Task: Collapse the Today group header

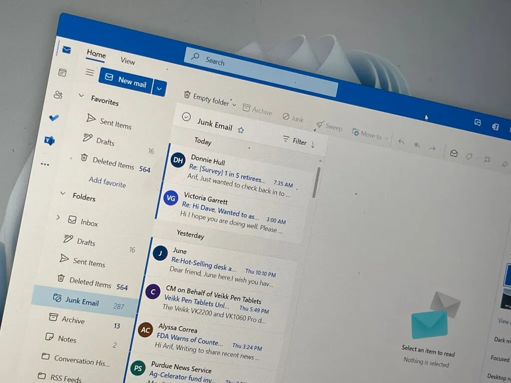Action: click(x=203, y=141)
